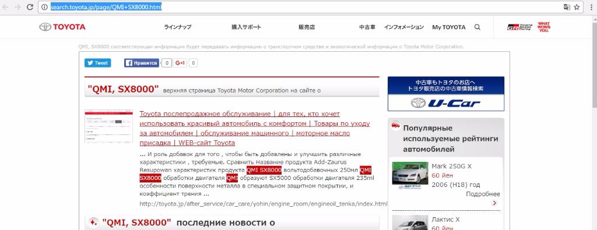Click the 2006 (H18) год text
Image resolution: width=597 pixels, height=230 pixels.
(x=456, y=185)
